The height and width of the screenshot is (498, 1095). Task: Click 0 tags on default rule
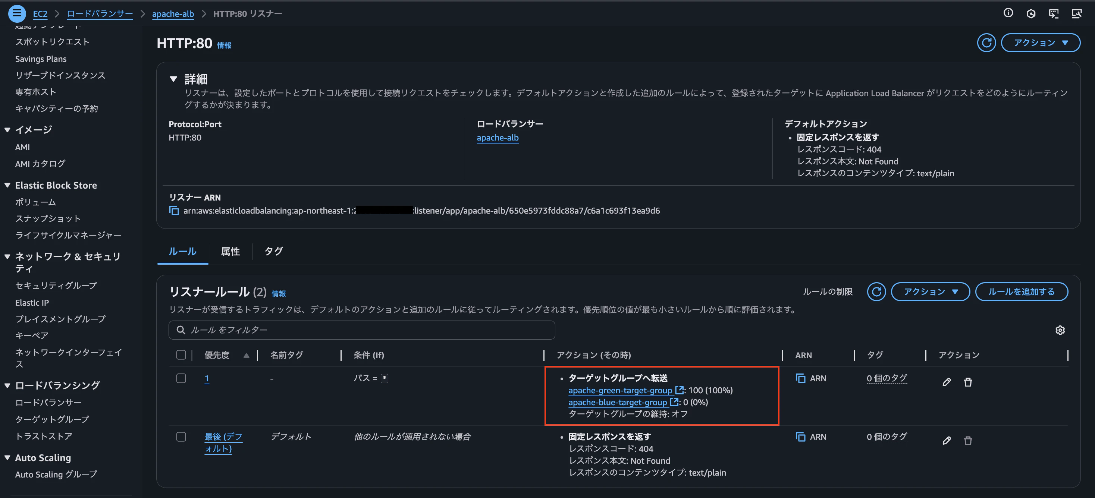coord(887,437)
